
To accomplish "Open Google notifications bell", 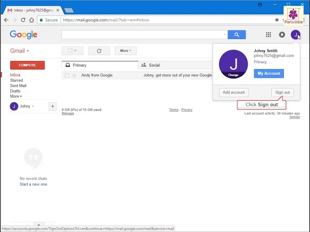I will (x=282, y=35).
